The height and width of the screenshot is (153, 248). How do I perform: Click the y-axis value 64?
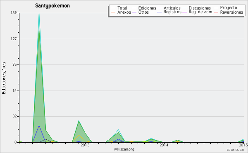[x=15, y=91]
